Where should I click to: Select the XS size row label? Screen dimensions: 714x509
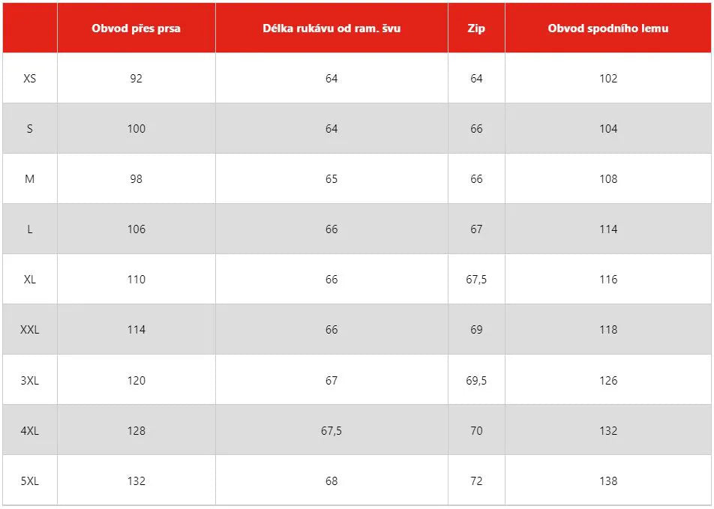30,78
